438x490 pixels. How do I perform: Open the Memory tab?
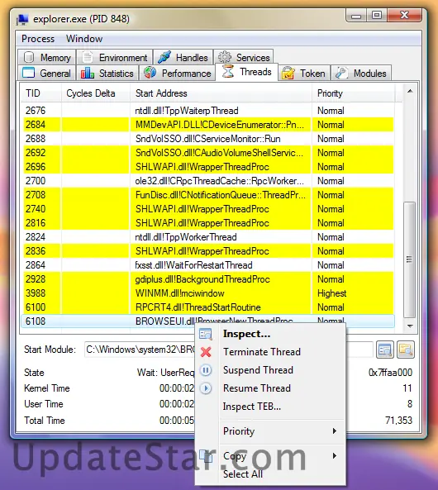coord(46,58)
